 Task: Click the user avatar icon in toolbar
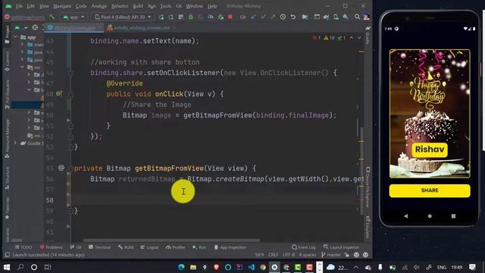pyautogui.click(x=367, y=17)
